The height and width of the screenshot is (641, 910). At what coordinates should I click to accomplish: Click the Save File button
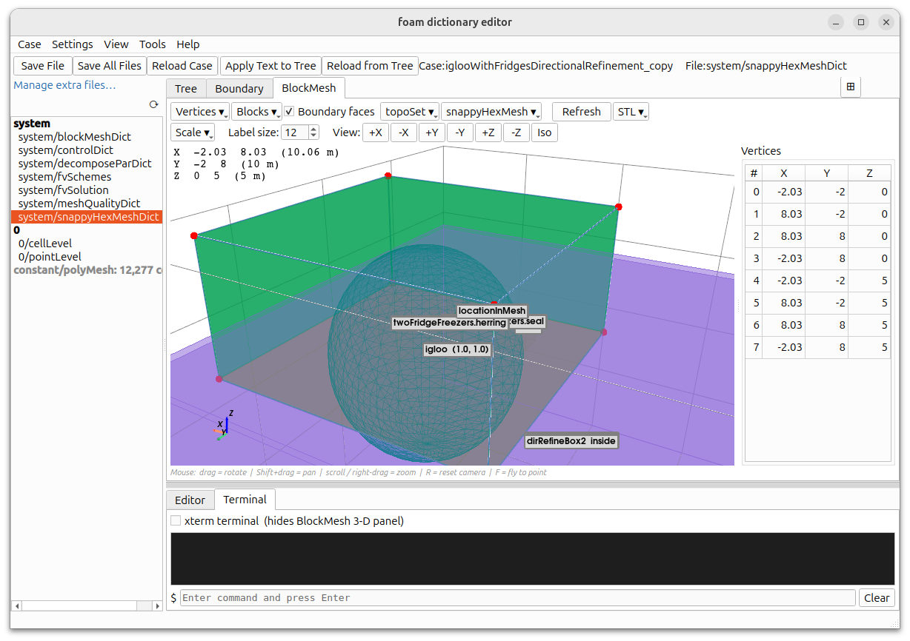[43, 66]
